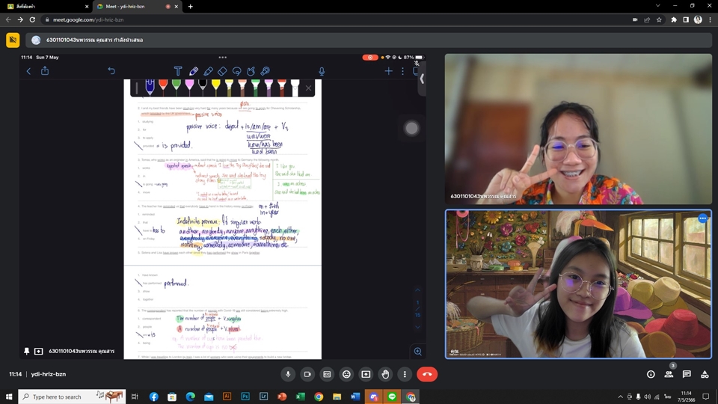
Task: Pick the black pen color
Action: point(203,86)
